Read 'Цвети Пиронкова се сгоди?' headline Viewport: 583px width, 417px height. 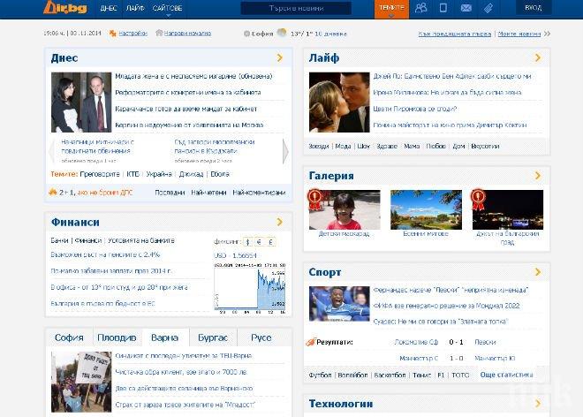(415, 109)
